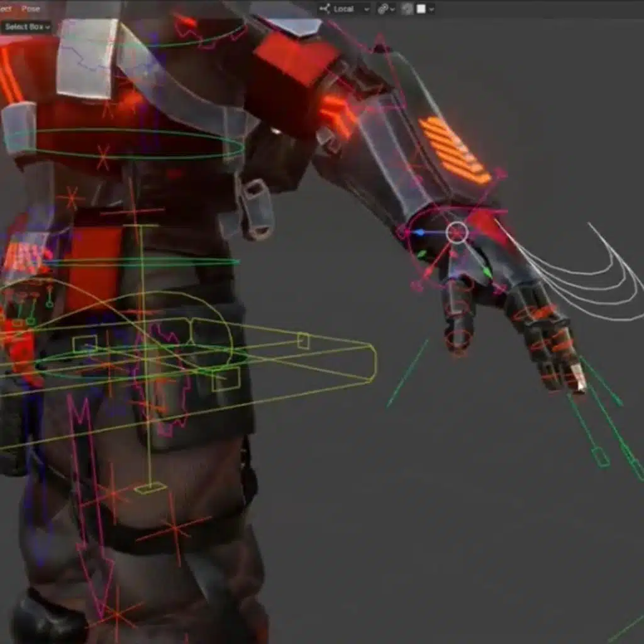Click the white square snap element icon

[421, 9]
